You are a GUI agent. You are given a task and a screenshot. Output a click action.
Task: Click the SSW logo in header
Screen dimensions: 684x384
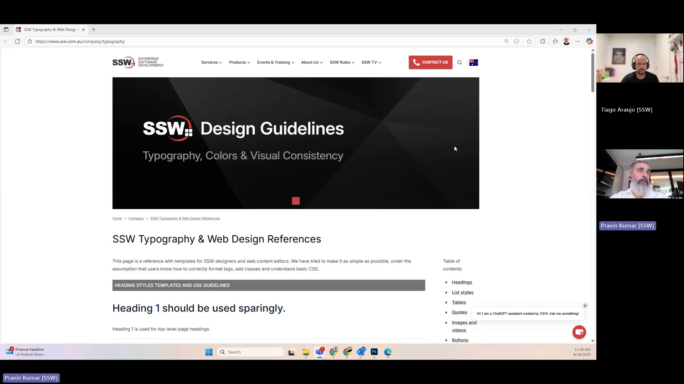pyautogui.click(x=138, y=62)
